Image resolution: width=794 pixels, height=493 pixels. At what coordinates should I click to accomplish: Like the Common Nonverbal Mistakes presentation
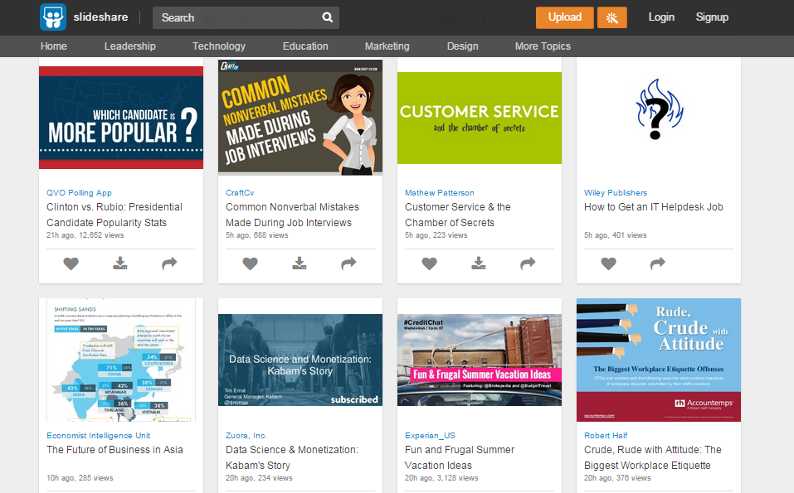point(250,263)
